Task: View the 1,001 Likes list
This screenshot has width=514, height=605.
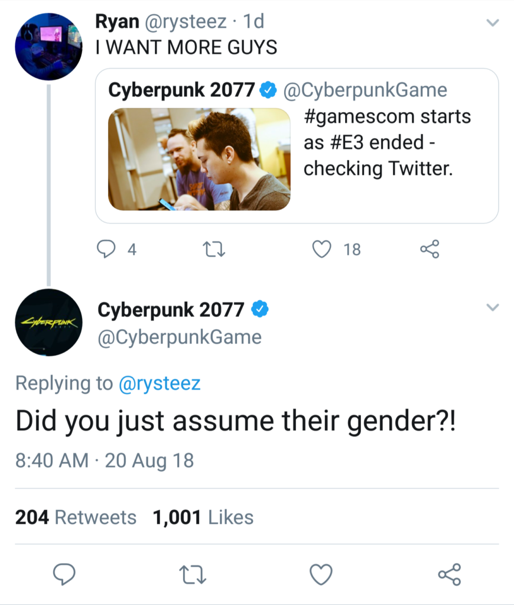Action: (x=203, y=517)
